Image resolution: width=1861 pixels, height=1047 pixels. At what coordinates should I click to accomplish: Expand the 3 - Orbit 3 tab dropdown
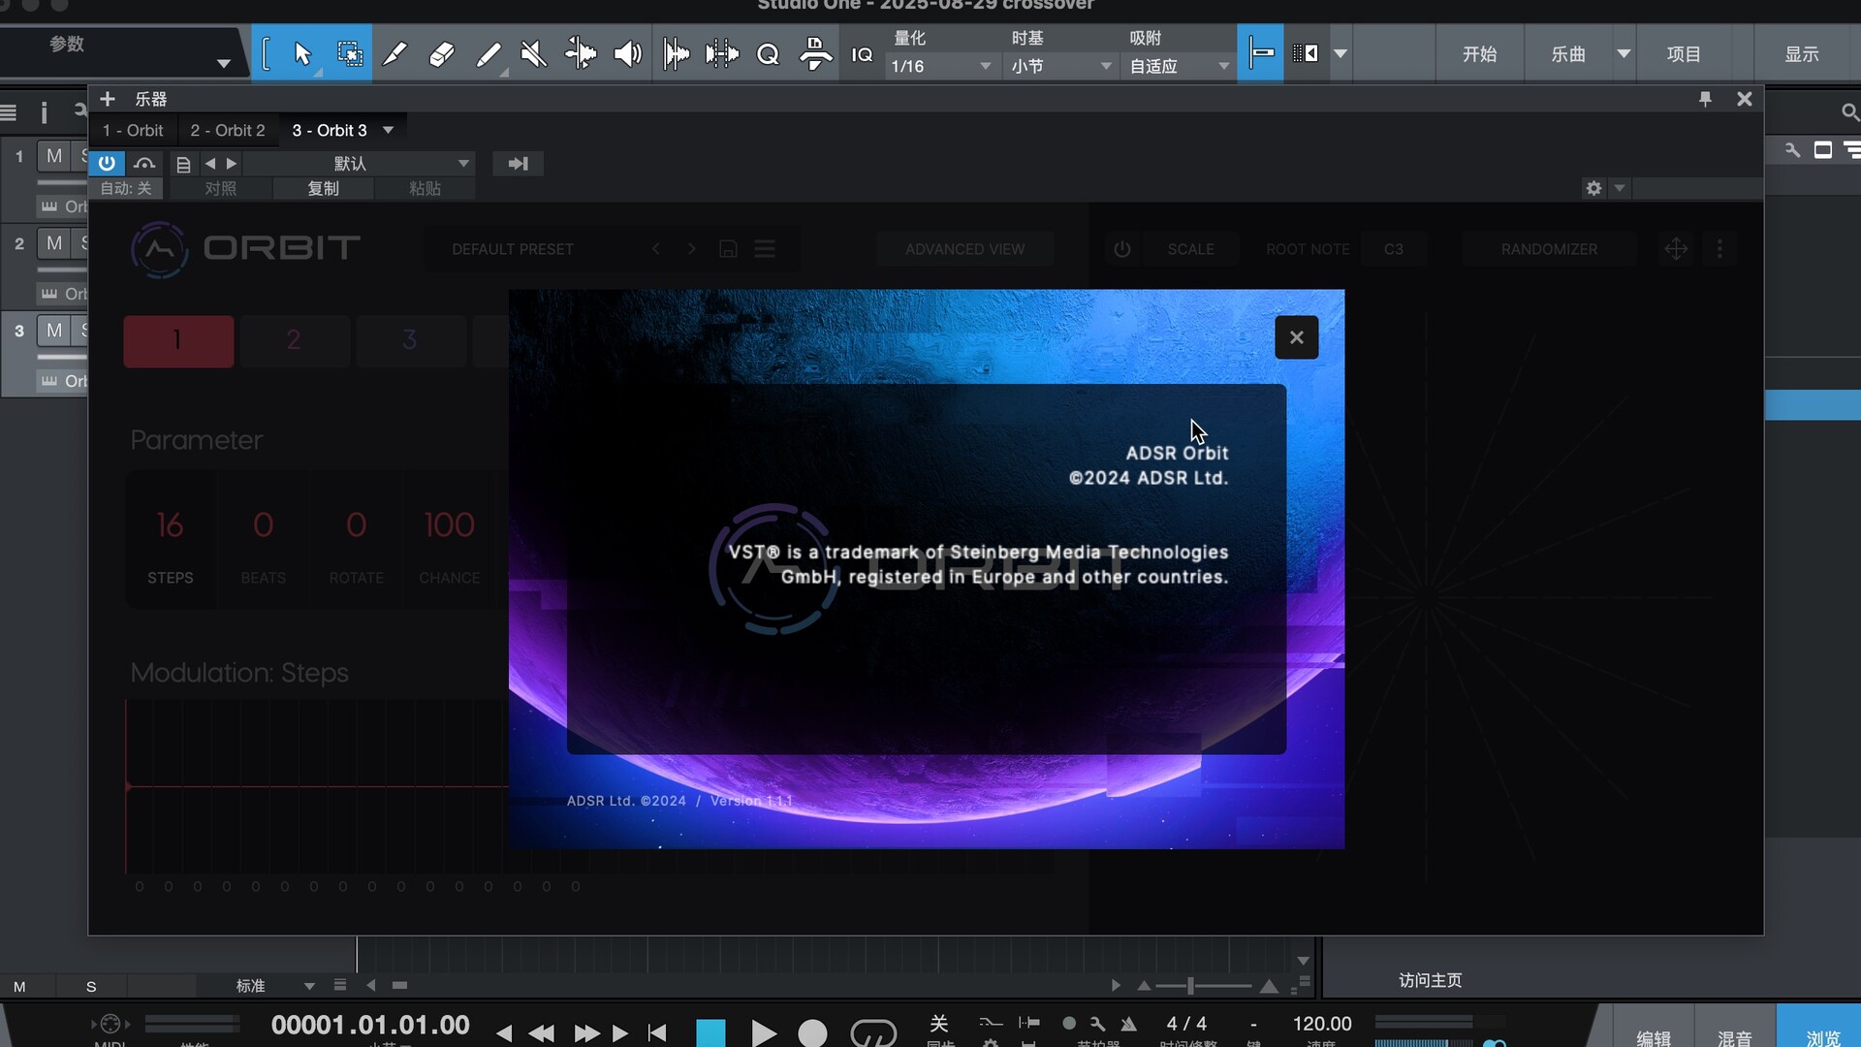tap(388, 130)
